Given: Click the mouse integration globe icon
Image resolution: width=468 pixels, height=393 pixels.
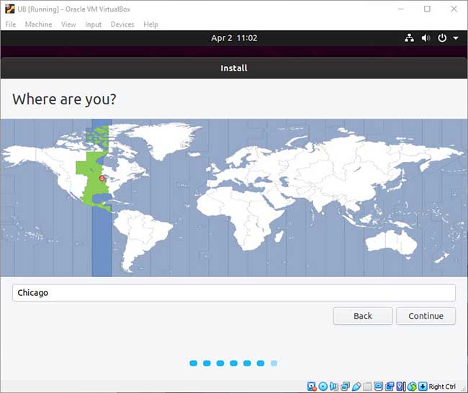Looking at the screenshot, I should coord(412,387).
